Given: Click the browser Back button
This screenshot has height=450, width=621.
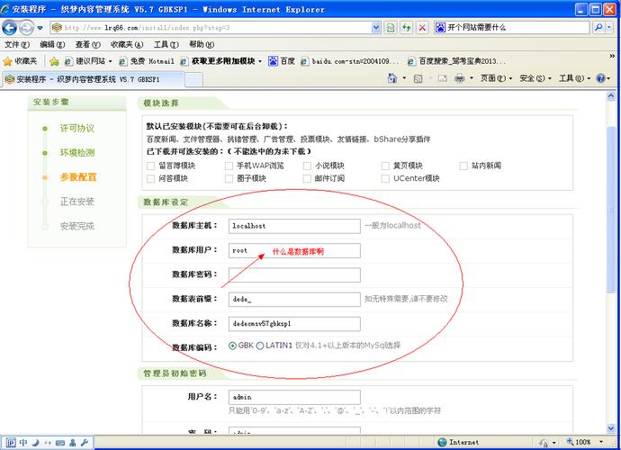Looking at the screenshot, I should click(x=11, y=27).
